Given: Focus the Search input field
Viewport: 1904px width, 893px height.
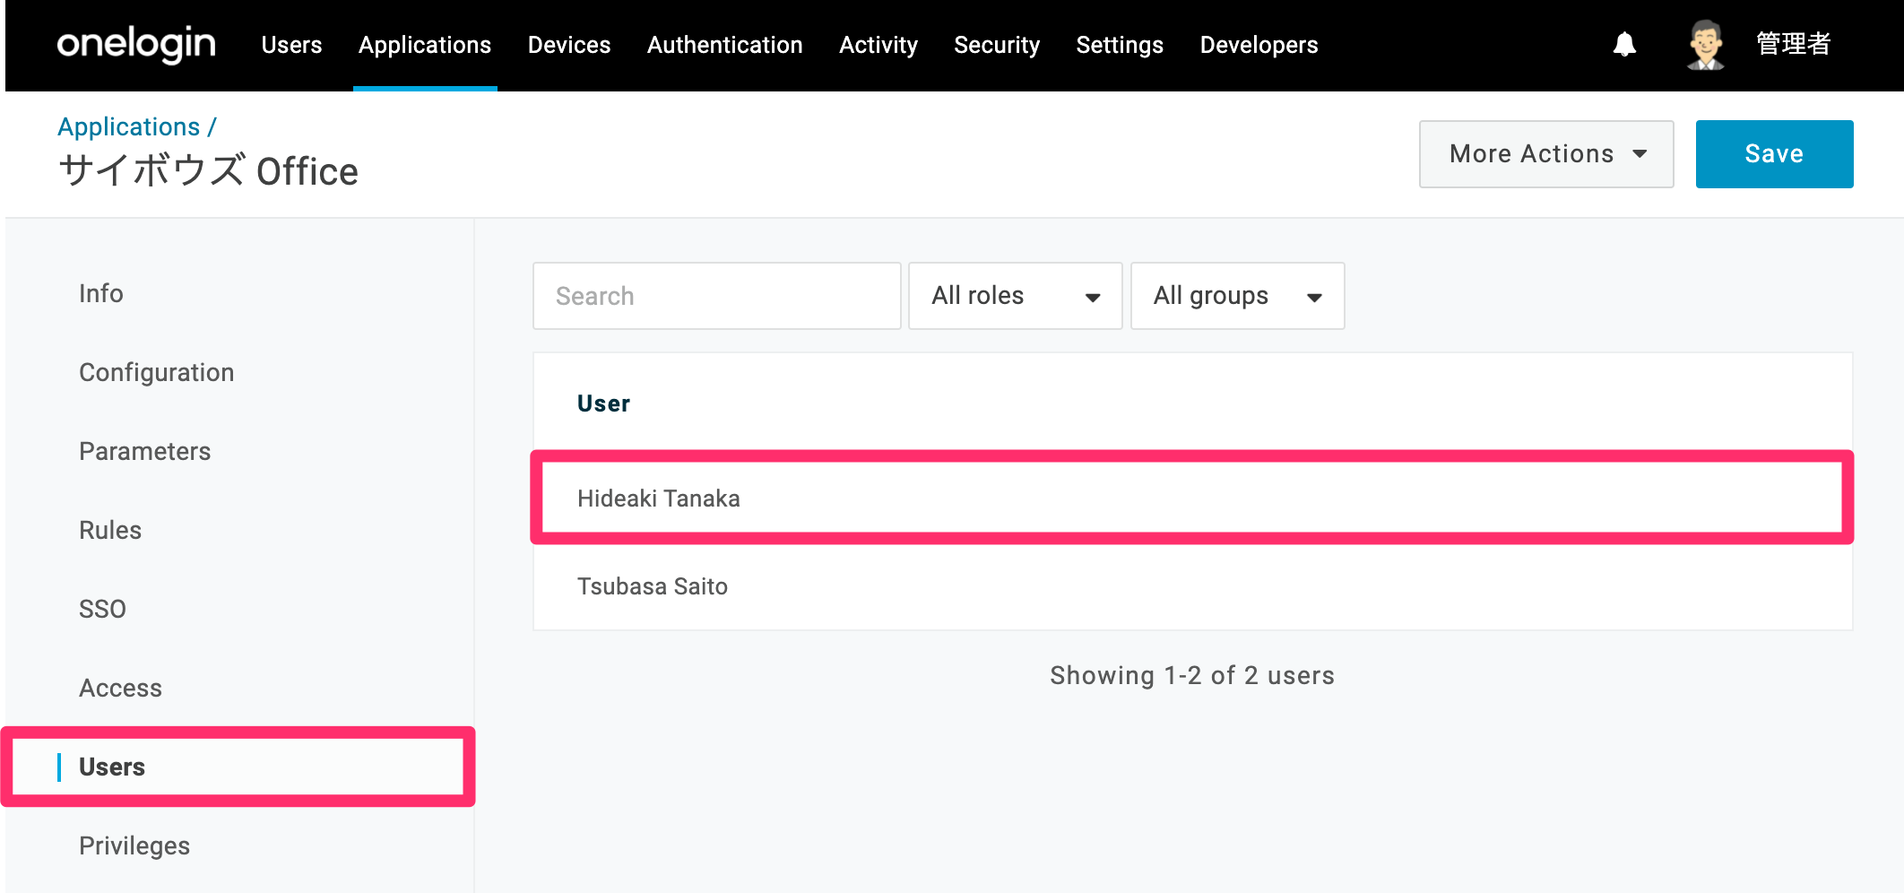Looking at the screenshot, I should (x=717, y=296).
